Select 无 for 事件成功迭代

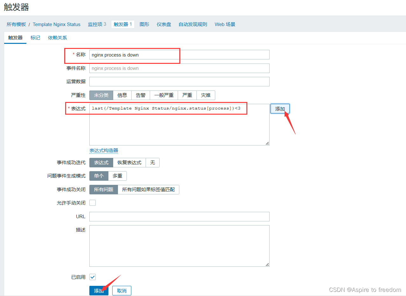pos(153,163)
